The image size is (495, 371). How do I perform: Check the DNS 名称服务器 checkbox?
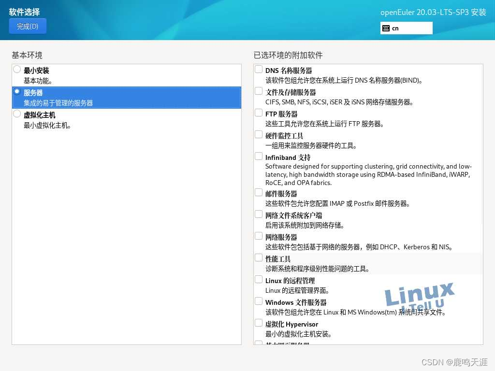click(259, 69)
